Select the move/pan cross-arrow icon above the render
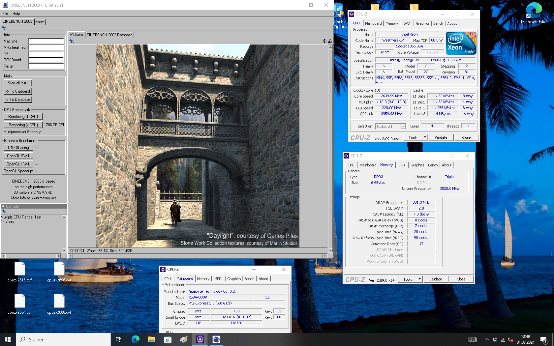 pos(324,41)
